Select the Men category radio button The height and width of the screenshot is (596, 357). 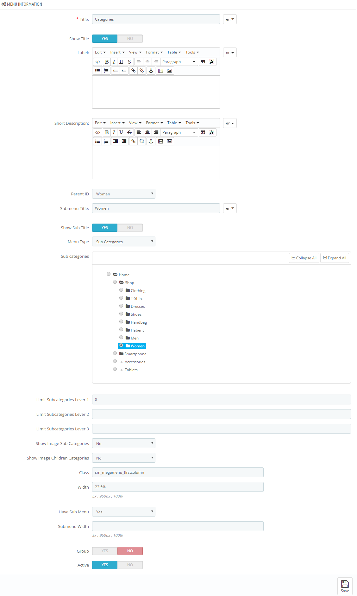121,337
